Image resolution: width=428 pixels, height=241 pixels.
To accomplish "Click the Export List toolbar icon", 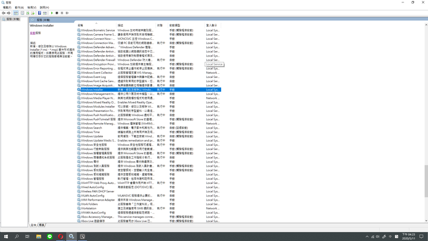I will 33,13.
